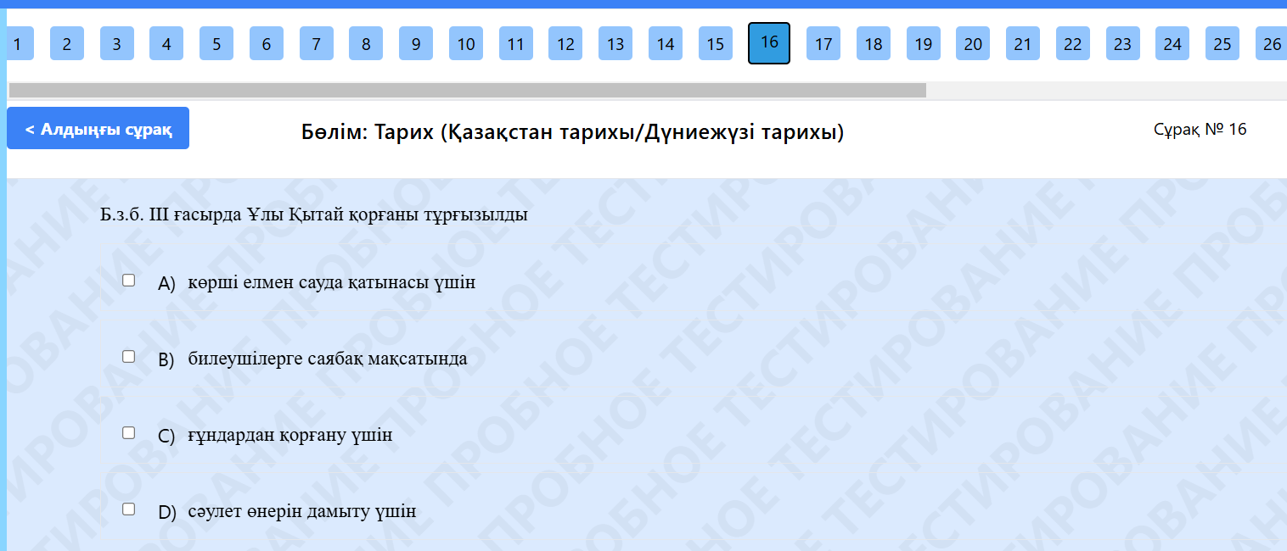Go to question number 11
The width and height of the screenshot is (1287, 551).
[x=516, y=43]
